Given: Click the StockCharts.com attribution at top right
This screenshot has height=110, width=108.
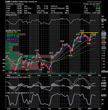Looking at the screenshot, I should [94, 2].
